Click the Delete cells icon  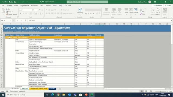tap(131, 10)
